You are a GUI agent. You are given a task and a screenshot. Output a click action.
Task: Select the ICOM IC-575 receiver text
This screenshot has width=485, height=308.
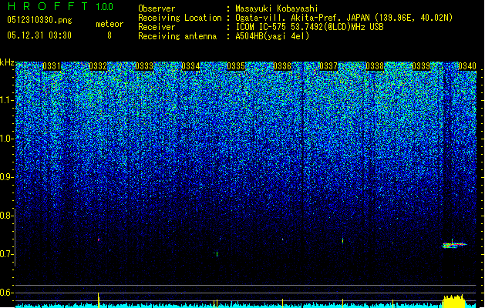click(x=309, y=27)
